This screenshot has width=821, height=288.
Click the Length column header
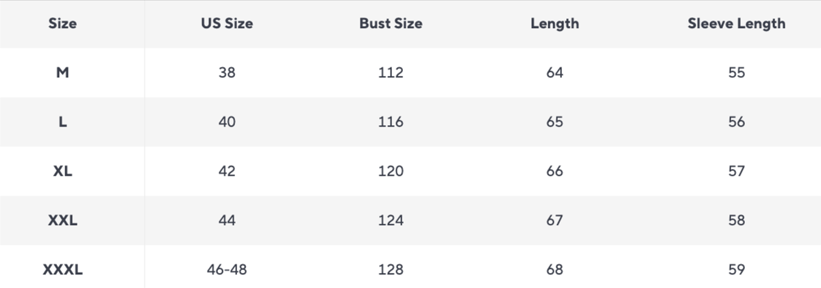coord(554,23)
